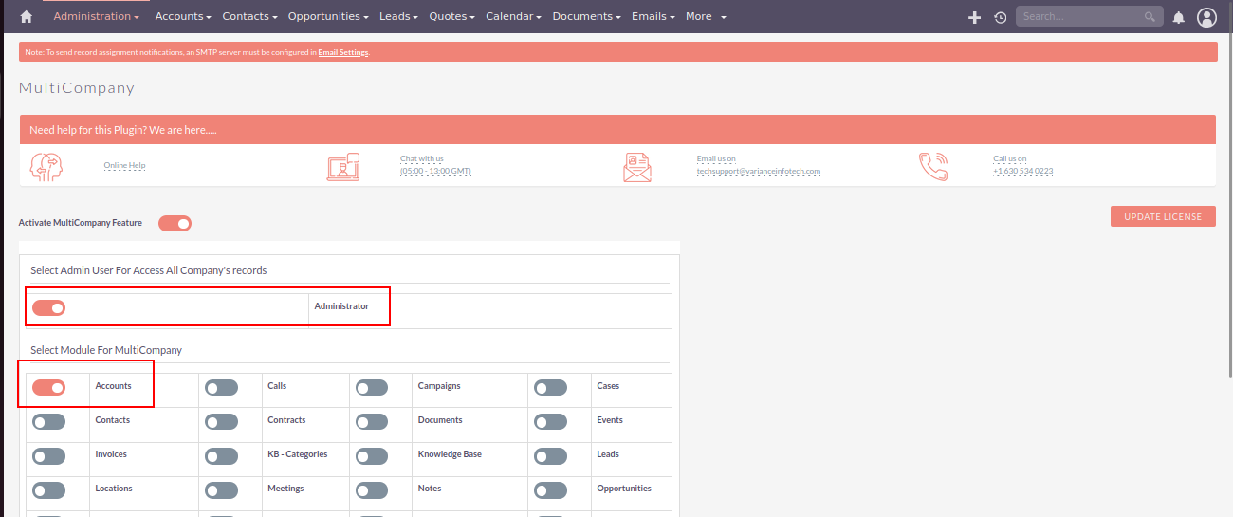Open the recently viewed history icon
The image size is (1233, 517).
coord(1000,17)
